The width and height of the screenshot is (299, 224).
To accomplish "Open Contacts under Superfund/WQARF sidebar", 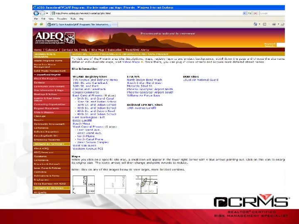I will [51, 83].
